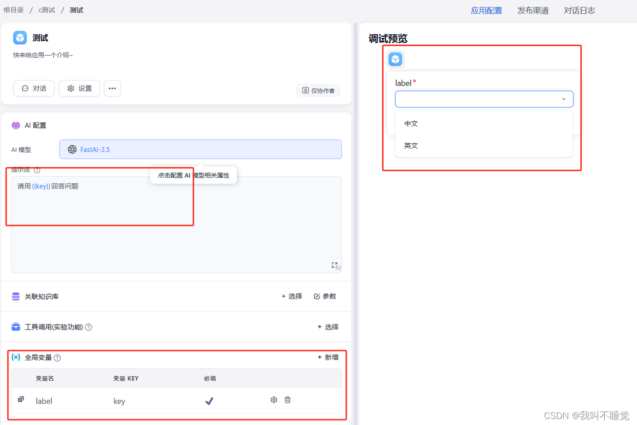Viewport: 637px width, 425px height.
Task: Click the help icon next to 提示词
Action: point(37,170)
